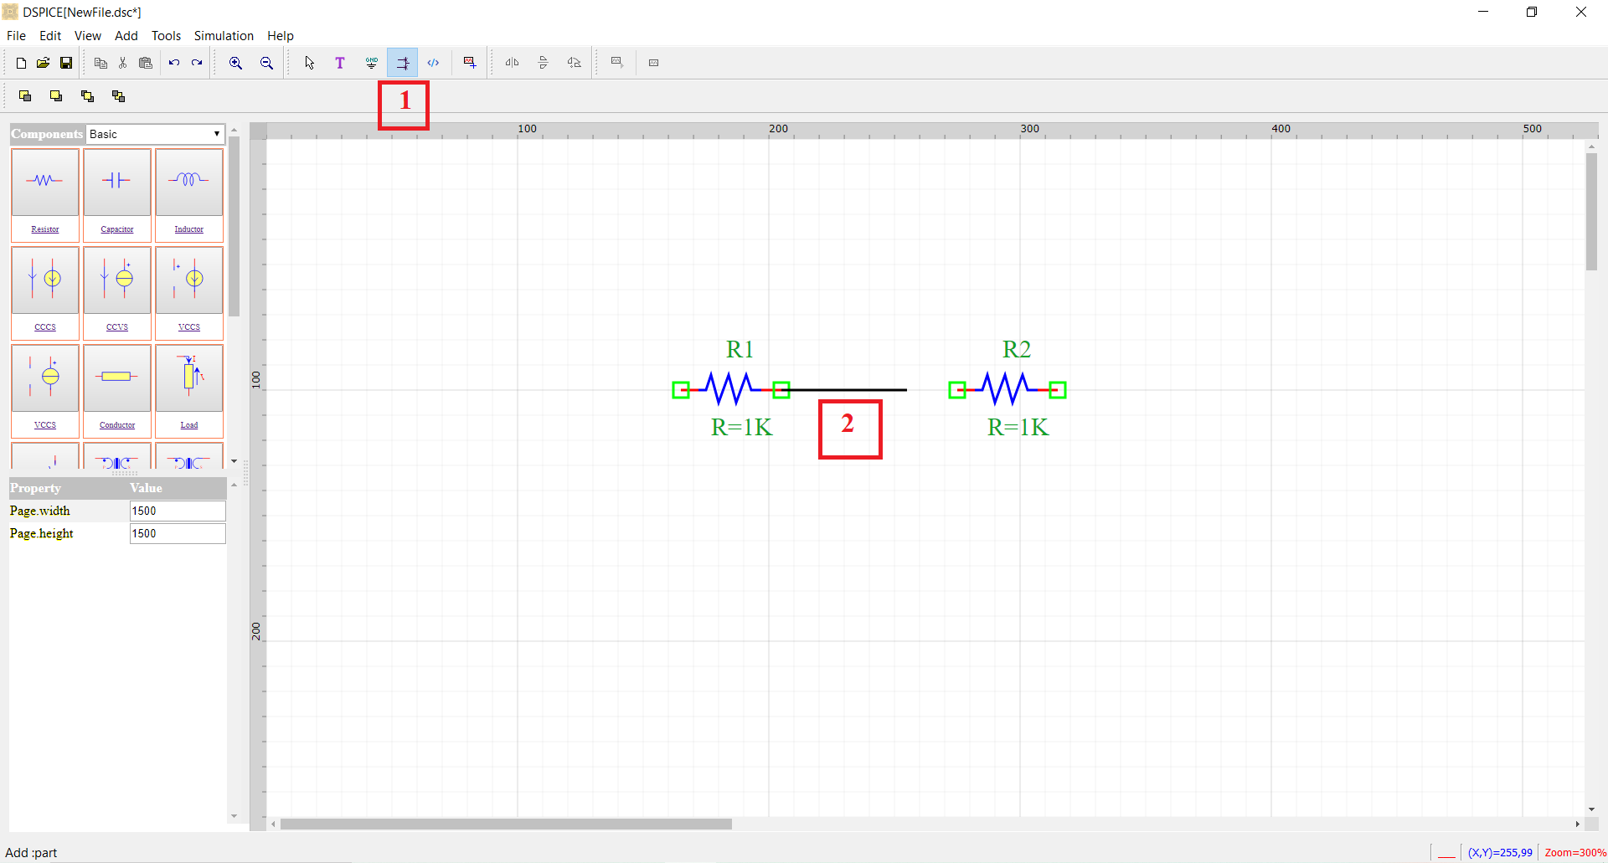Open the Simulation menu

pos(224,35)
